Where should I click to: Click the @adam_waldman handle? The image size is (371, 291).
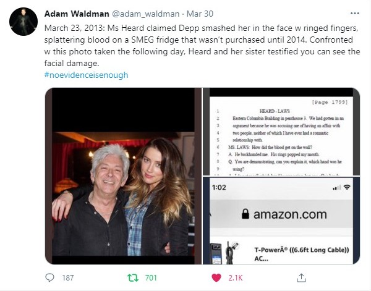pos(145,14)
